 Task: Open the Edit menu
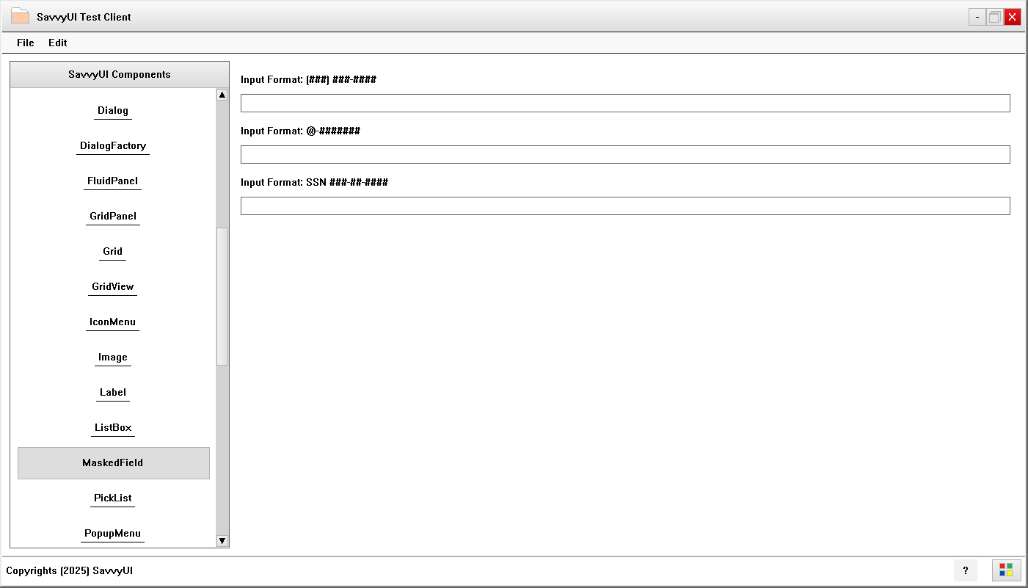tap(57, 43)
